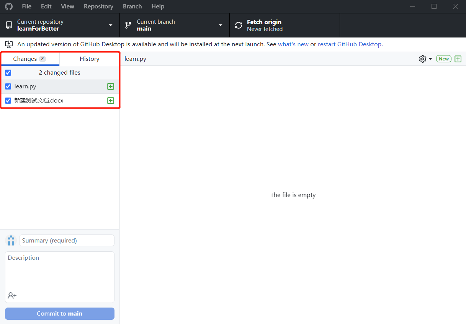Expand the Current branch dropdown arrow
Viewport: 466px width, 324px height.
[221, 25]
